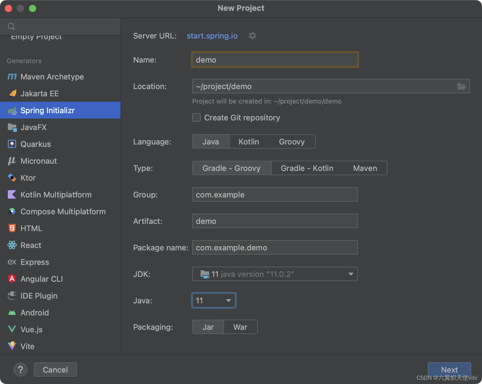
Task: Click the generator search field
Action: tap(60, 26)
